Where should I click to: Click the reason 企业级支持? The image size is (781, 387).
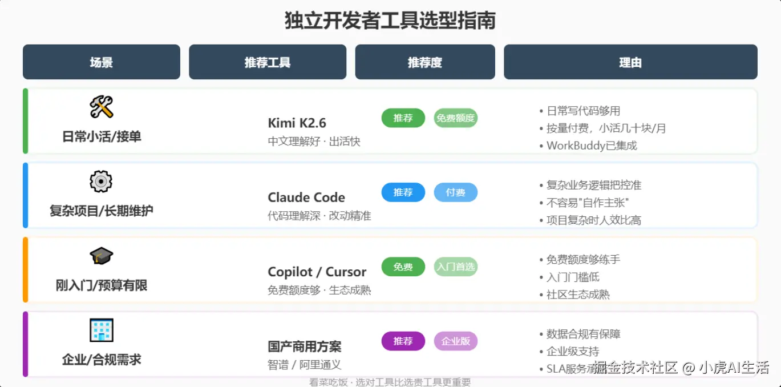point(569,351)
